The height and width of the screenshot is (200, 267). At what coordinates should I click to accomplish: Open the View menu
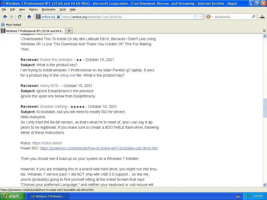pyautogui.click(x=22, y=9)
